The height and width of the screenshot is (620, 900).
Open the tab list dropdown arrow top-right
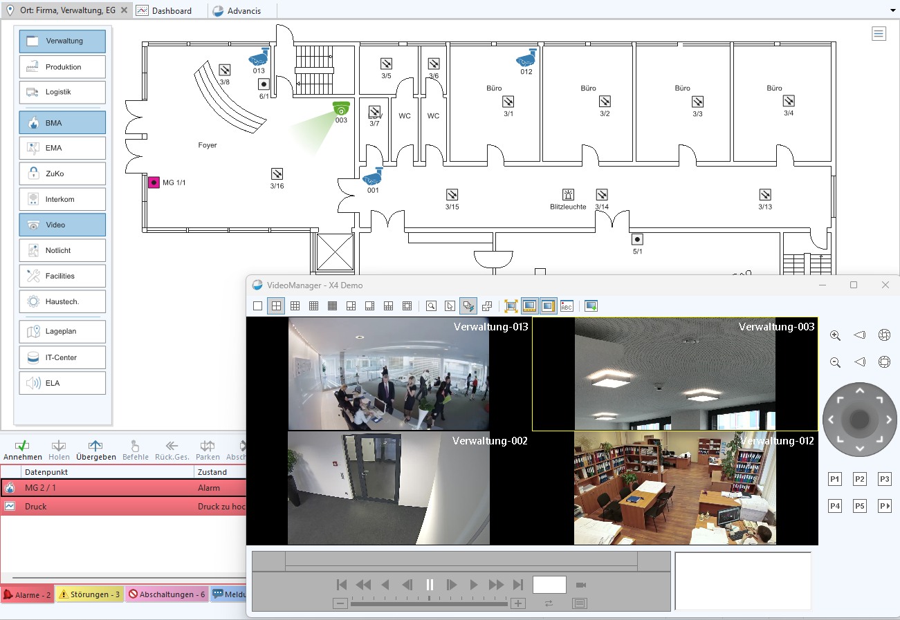coord(892,11)
